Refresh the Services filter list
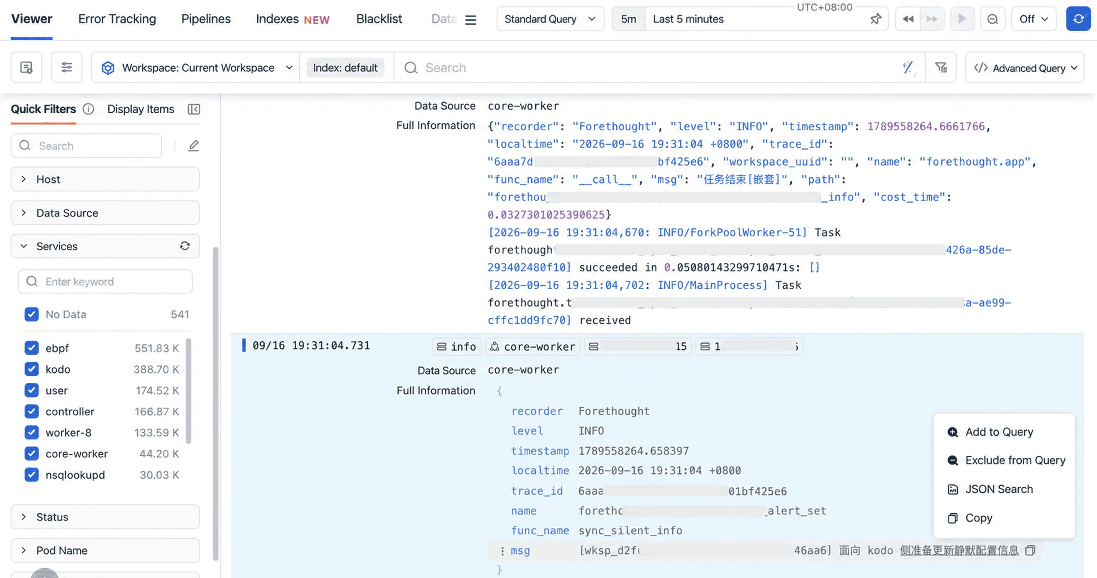 [185, 246]
